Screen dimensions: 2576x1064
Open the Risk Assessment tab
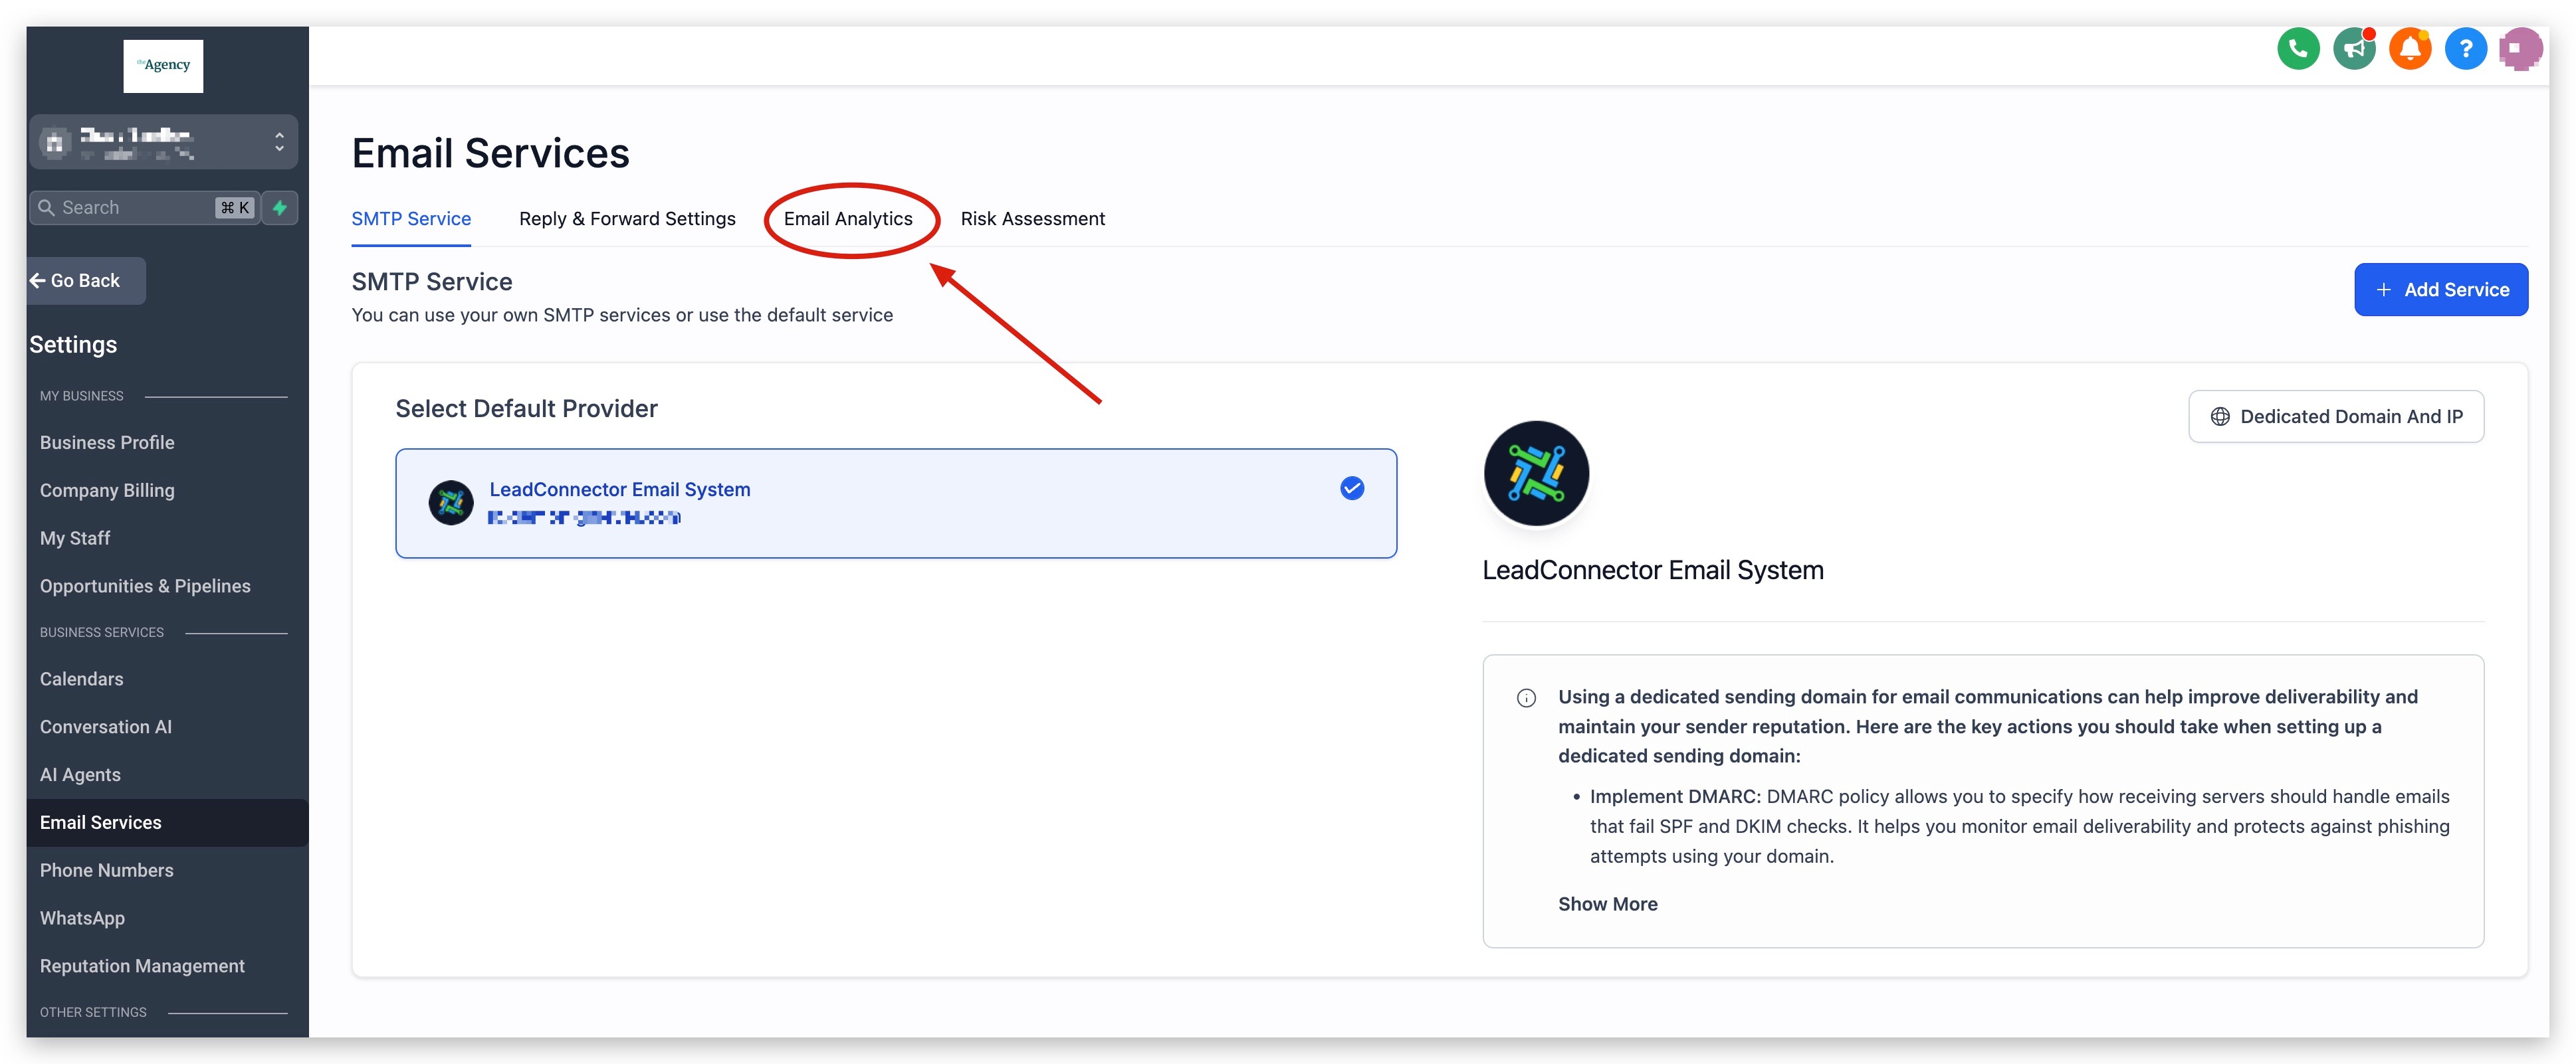[x=1032, y=219]
